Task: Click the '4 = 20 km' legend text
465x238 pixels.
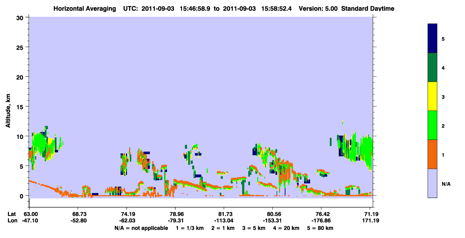Action: pyautogui.click(x=287, y=228)
